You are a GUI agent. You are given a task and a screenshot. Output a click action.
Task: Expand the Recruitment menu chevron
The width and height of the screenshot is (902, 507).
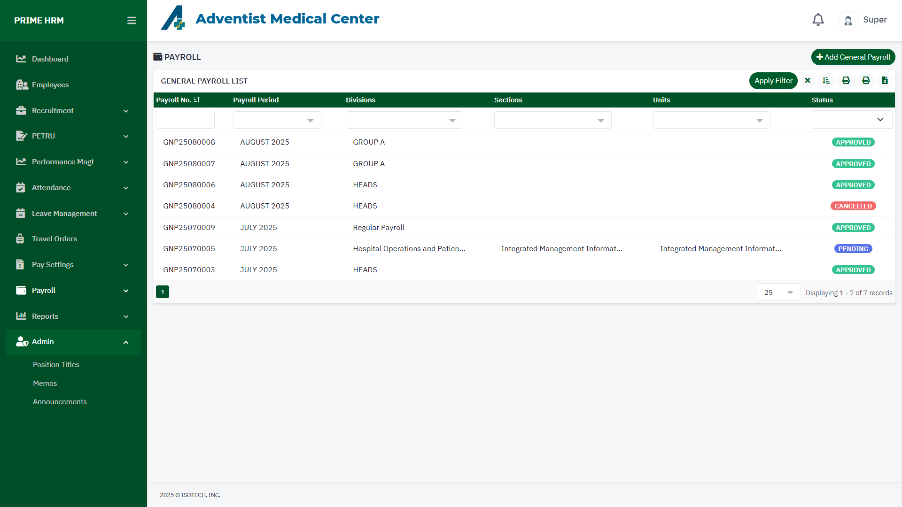[126, 111]
